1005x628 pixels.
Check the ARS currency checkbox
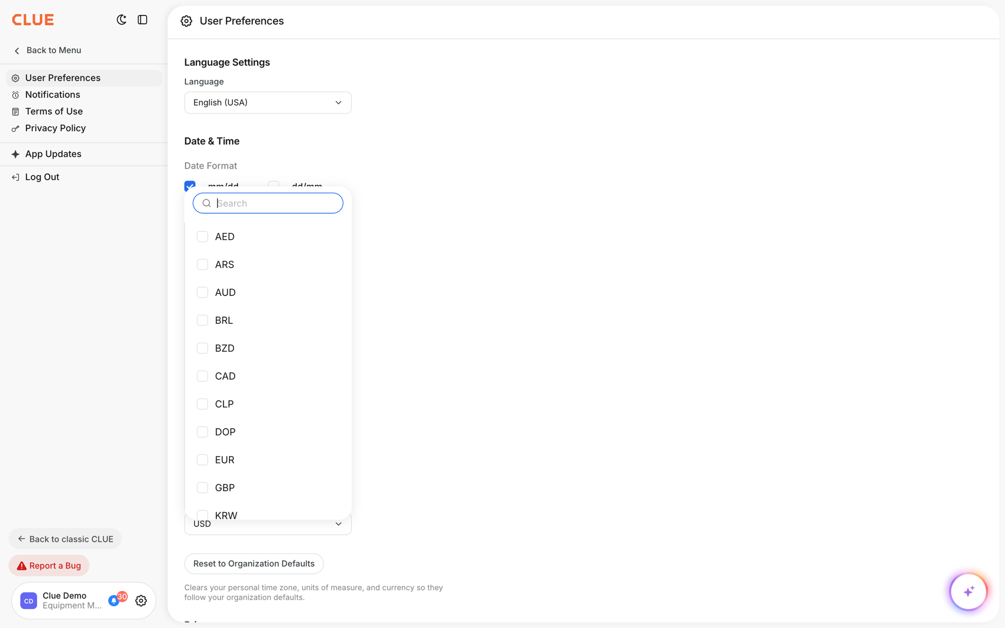pos(203,265)
